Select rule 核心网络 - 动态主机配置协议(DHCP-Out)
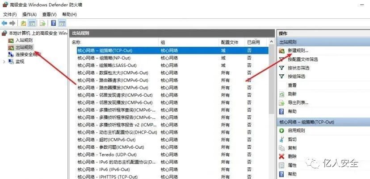 (172, 132)
